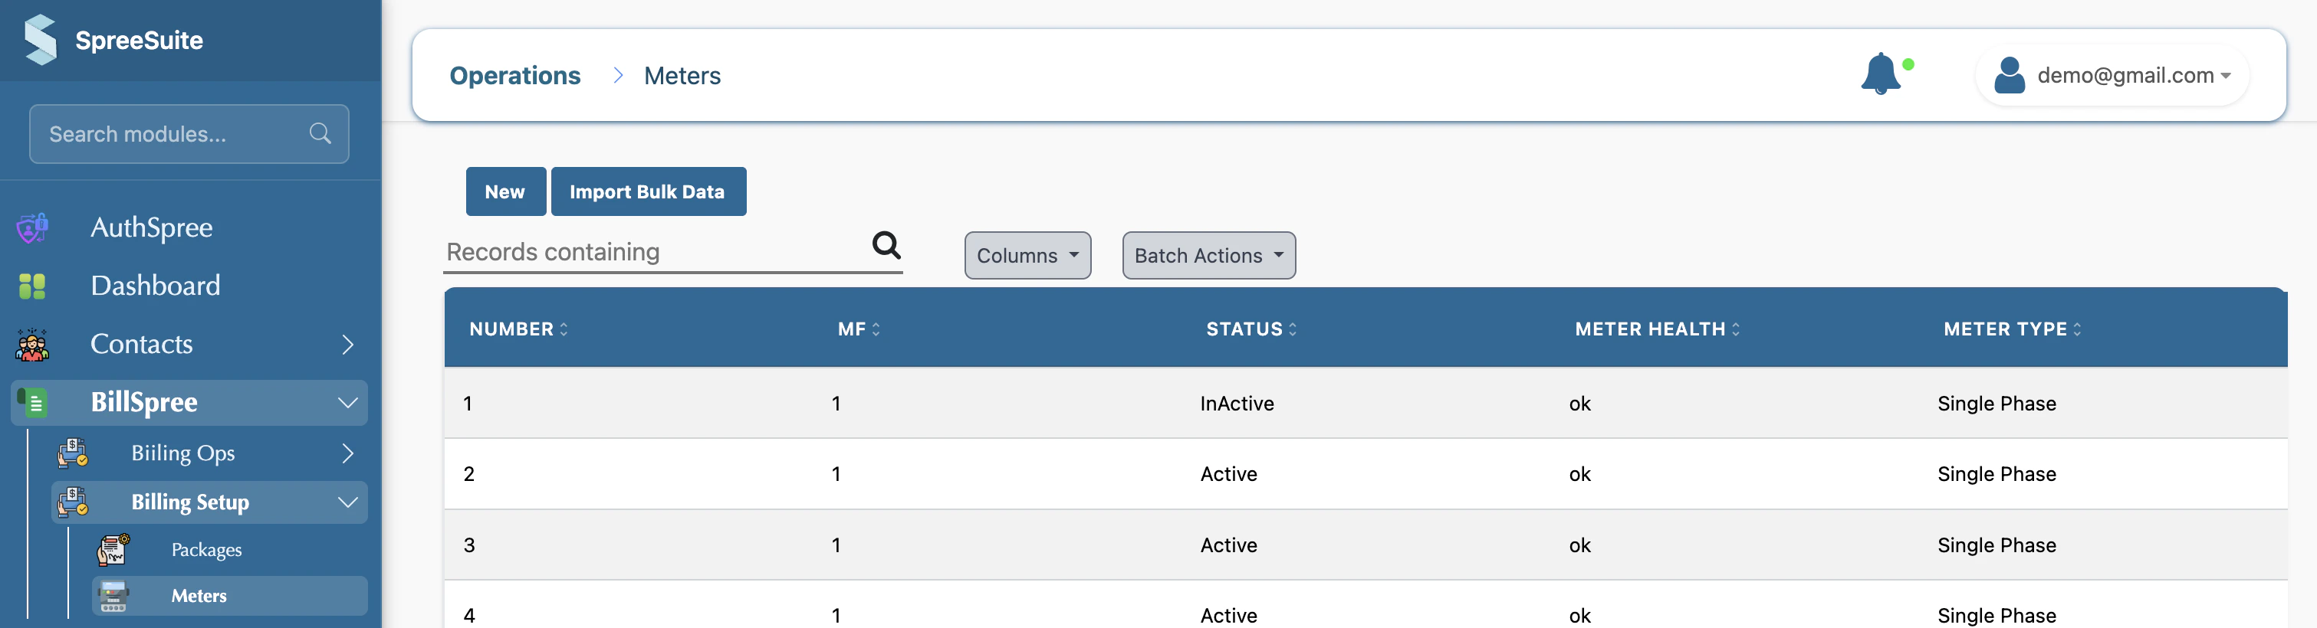Open notifications bell
This screenshot has height=628, width=2317.
coord(1881,74)
